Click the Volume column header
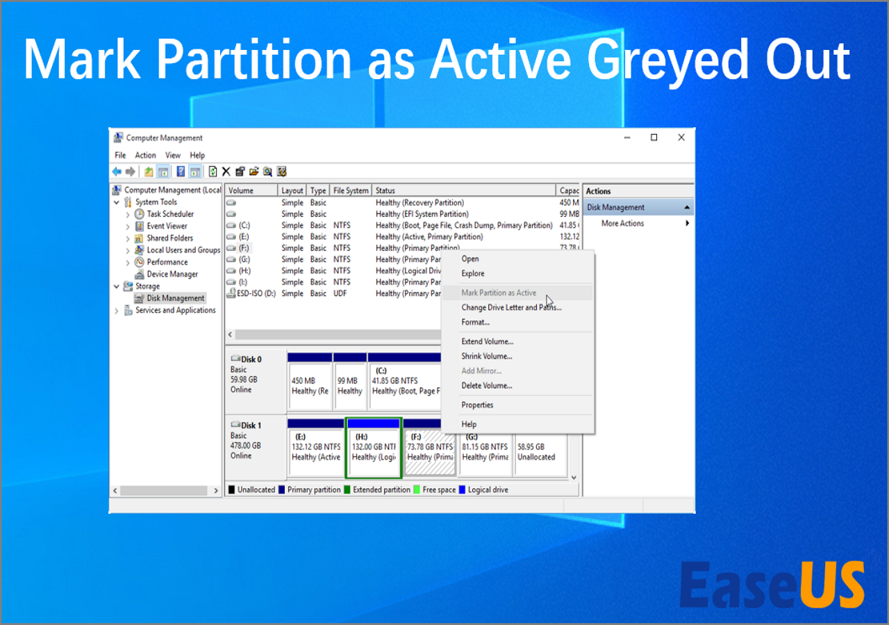The height and width of the screenshot is (625, 889). point(251,190)
